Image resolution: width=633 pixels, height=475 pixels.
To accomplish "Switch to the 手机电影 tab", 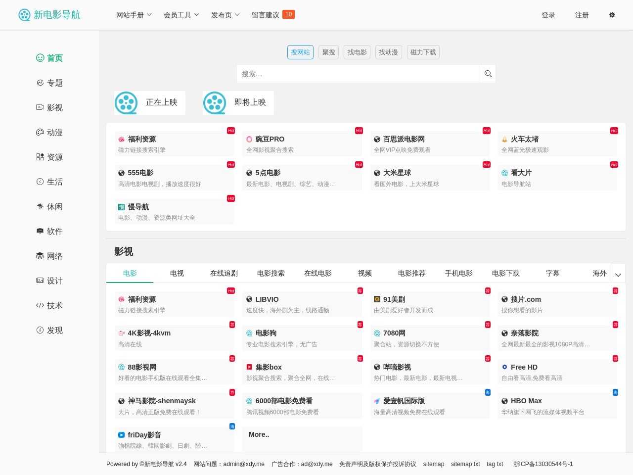I will coord(459,273).
